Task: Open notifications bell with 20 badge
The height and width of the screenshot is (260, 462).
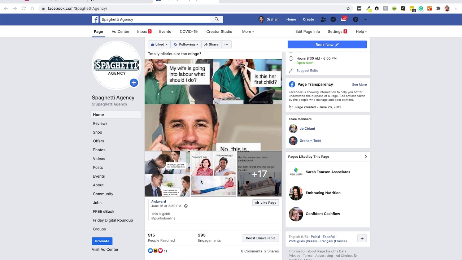Action: 343,19
